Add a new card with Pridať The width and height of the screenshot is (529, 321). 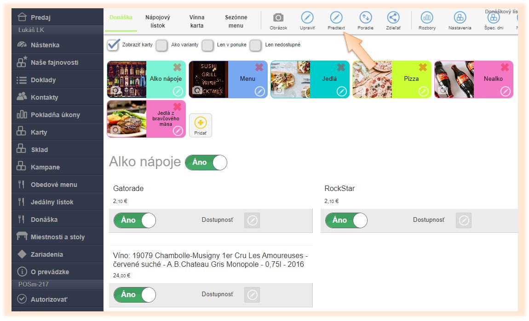click(x=201, y=125)
